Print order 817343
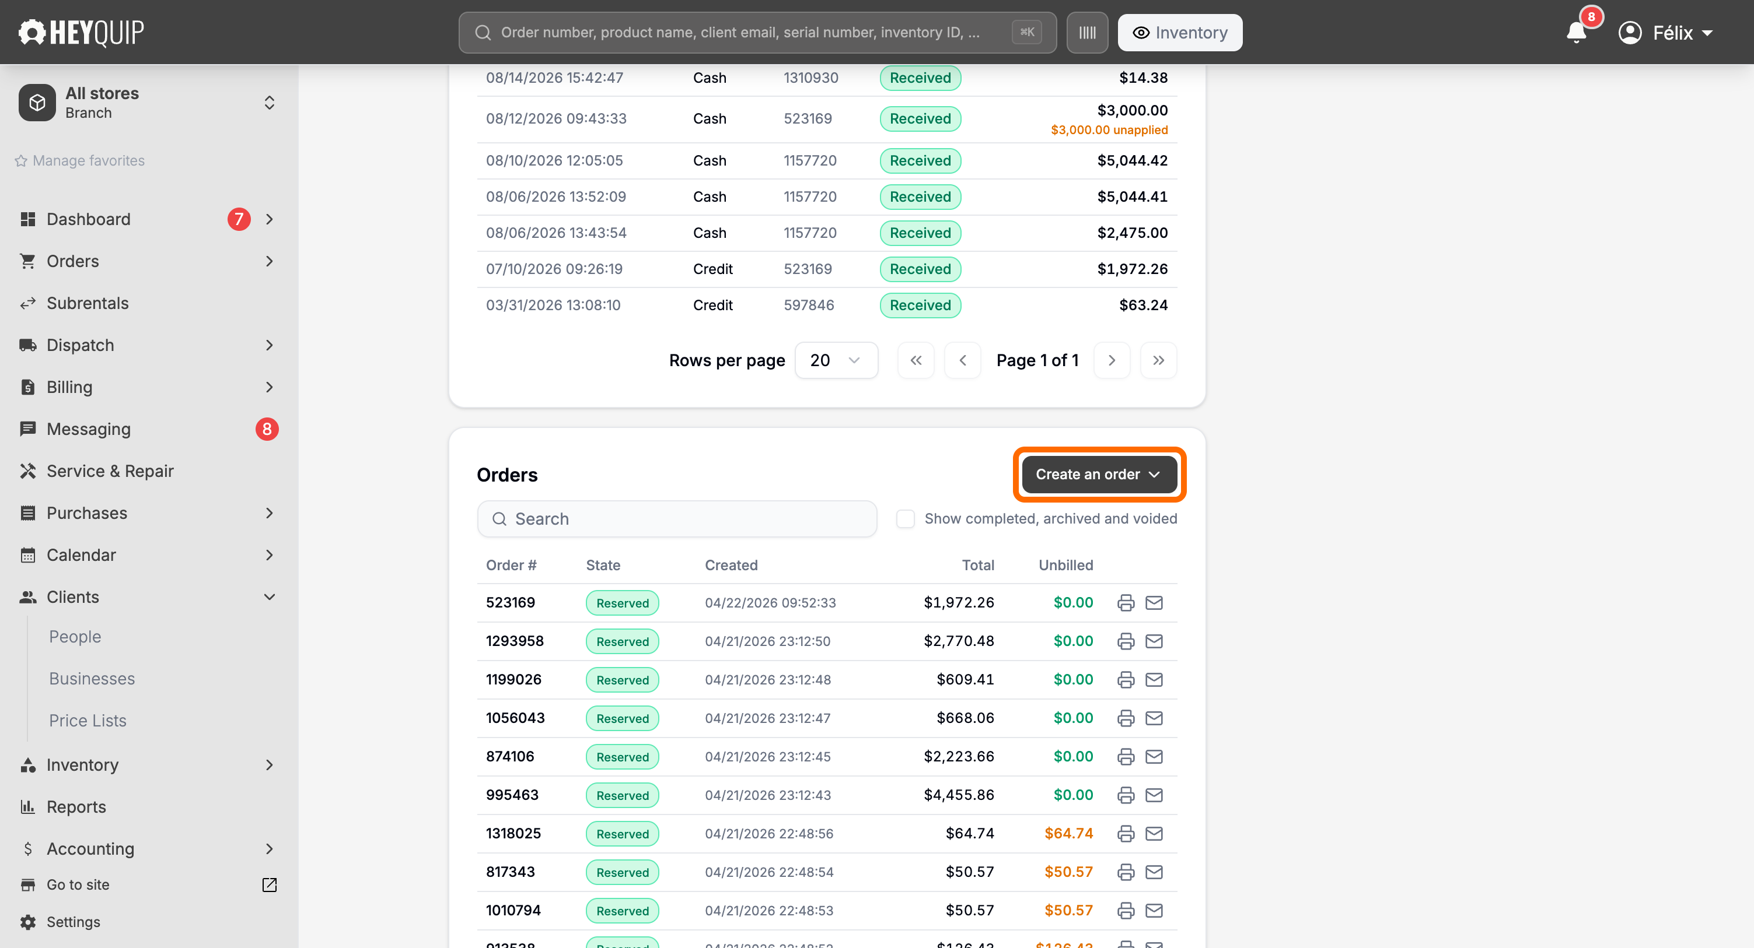 point(1126,872)
